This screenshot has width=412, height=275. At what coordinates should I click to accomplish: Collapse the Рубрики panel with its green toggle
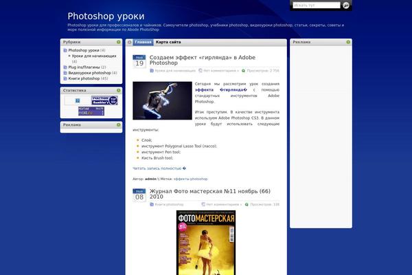point(119,42)
